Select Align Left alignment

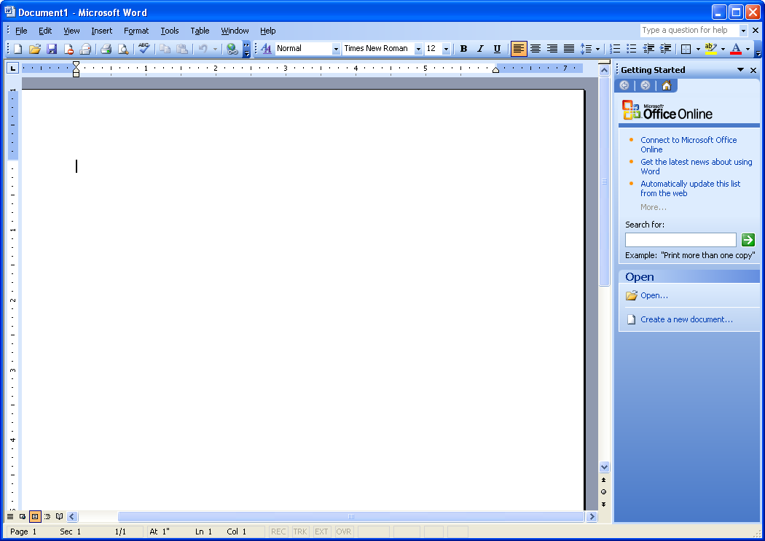pos(519,49)
